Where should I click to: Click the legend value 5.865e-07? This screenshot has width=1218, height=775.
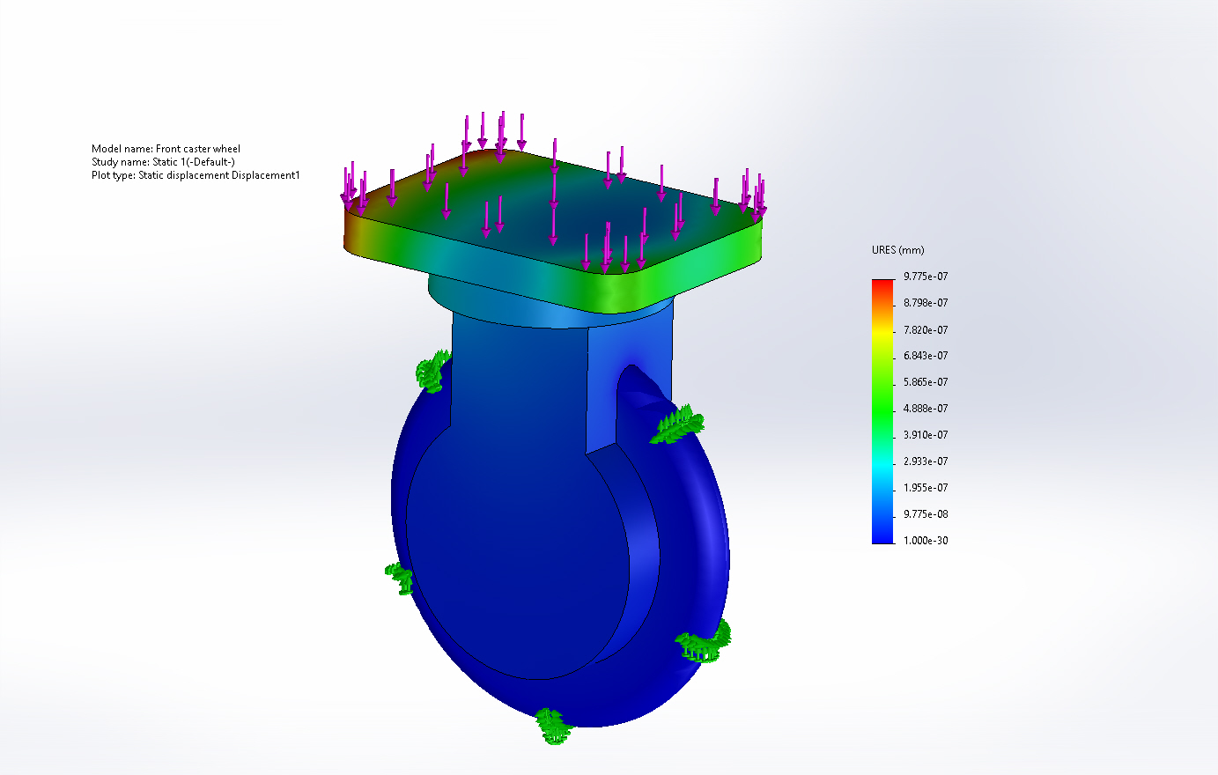tap(926, 382)
